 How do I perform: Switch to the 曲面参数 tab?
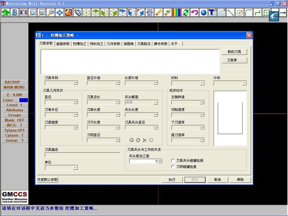tap(63, 44)
